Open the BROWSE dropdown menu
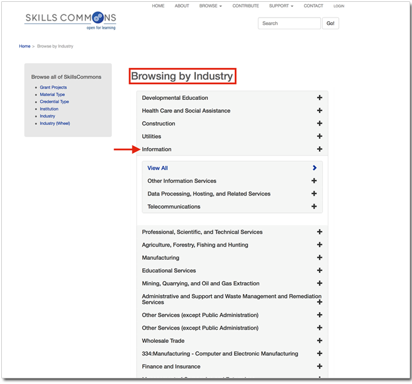Screen dimensions: 412x384 210,6
